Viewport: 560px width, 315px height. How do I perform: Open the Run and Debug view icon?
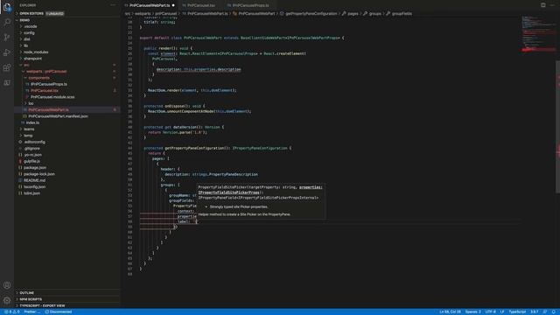click(7, 52)
